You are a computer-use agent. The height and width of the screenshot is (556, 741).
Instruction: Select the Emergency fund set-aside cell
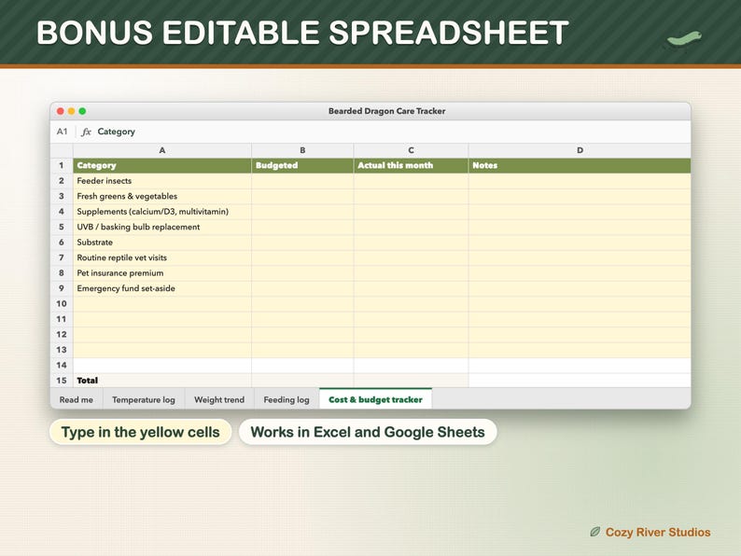point(162,288)
